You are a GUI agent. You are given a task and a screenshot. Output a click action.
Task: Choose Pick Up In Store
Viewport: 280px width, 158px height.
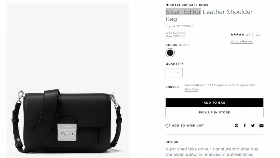pyautogui.click(x=214, y=112)
